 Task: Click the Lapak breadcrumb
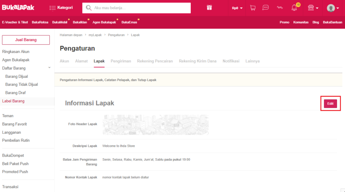click(x=135, y=35)
